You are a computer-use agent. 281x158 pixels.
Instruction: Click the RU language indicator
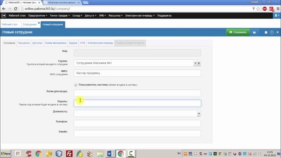[x=179, y=153]
